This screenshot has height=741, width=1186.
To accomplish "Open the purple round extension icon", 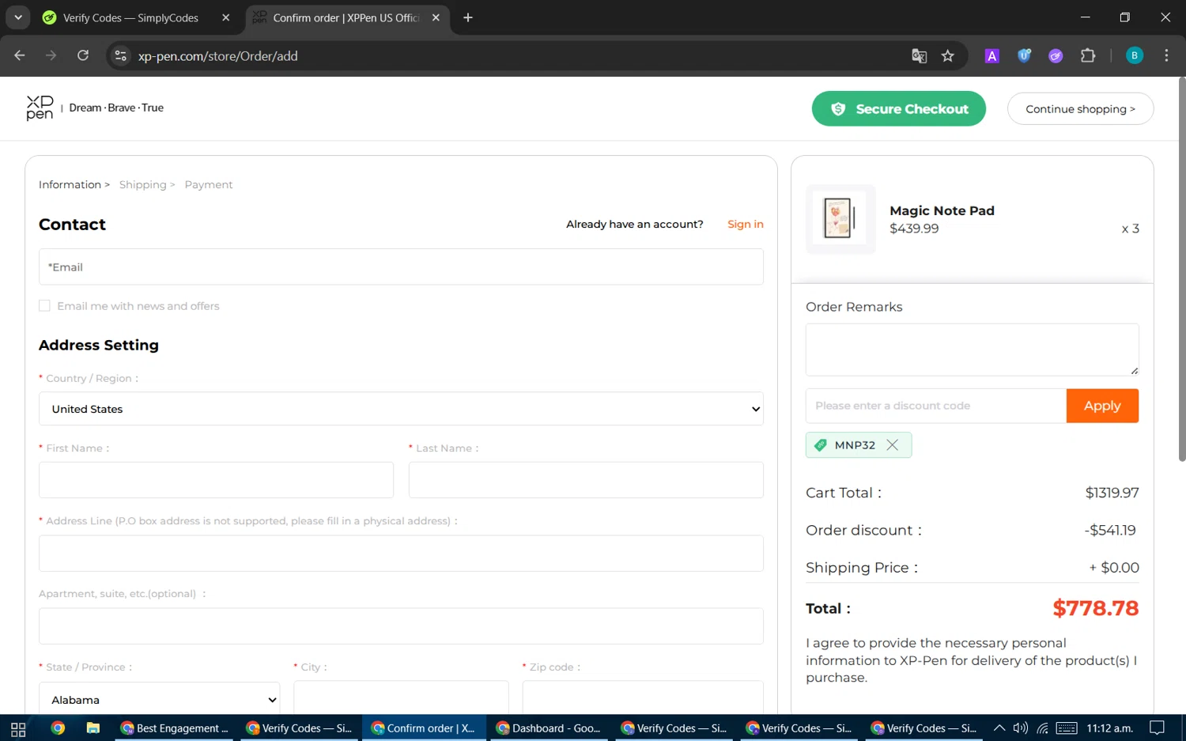I will [x=1056, y=55].
